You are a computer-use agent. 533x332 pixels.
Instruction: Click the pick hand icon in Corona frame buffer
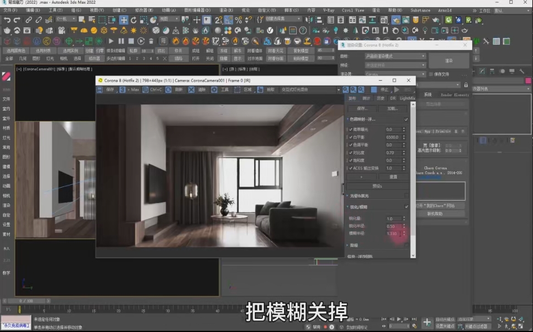(x=260, y=89)
